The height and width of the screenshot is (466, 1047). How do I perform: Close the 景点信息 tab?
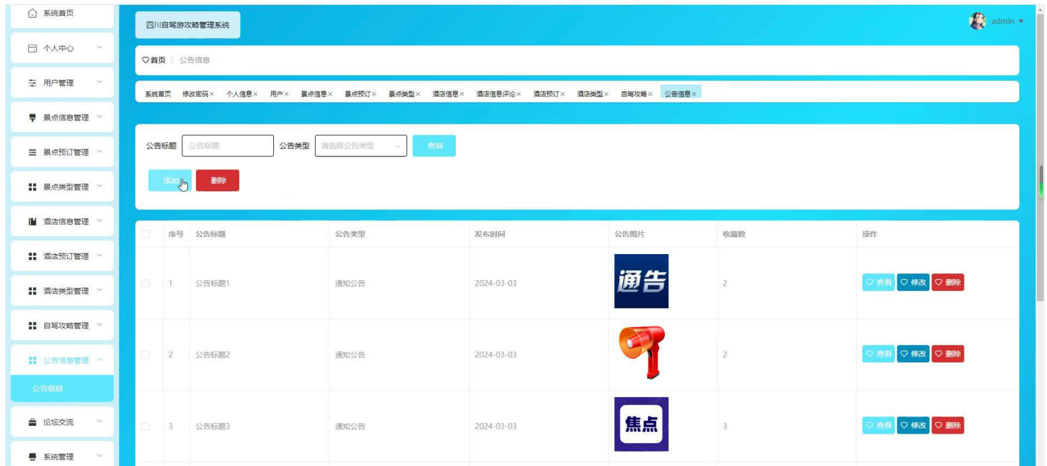[x=330, y=94]
